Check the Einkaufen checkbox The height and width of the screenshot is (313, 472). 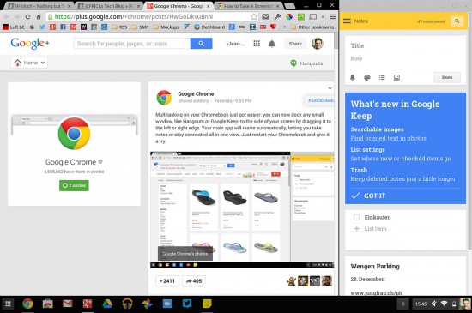pos(357,217)
